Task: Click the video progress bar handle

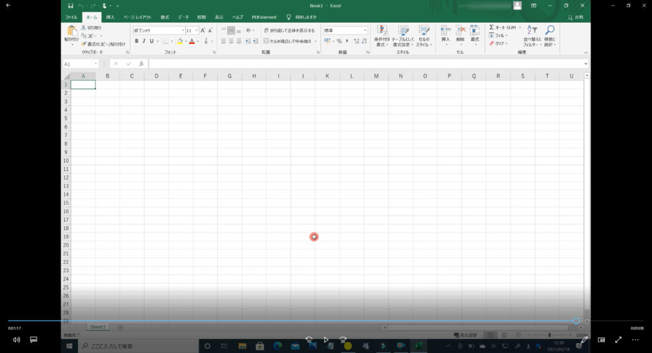Action: pos(576,321)
